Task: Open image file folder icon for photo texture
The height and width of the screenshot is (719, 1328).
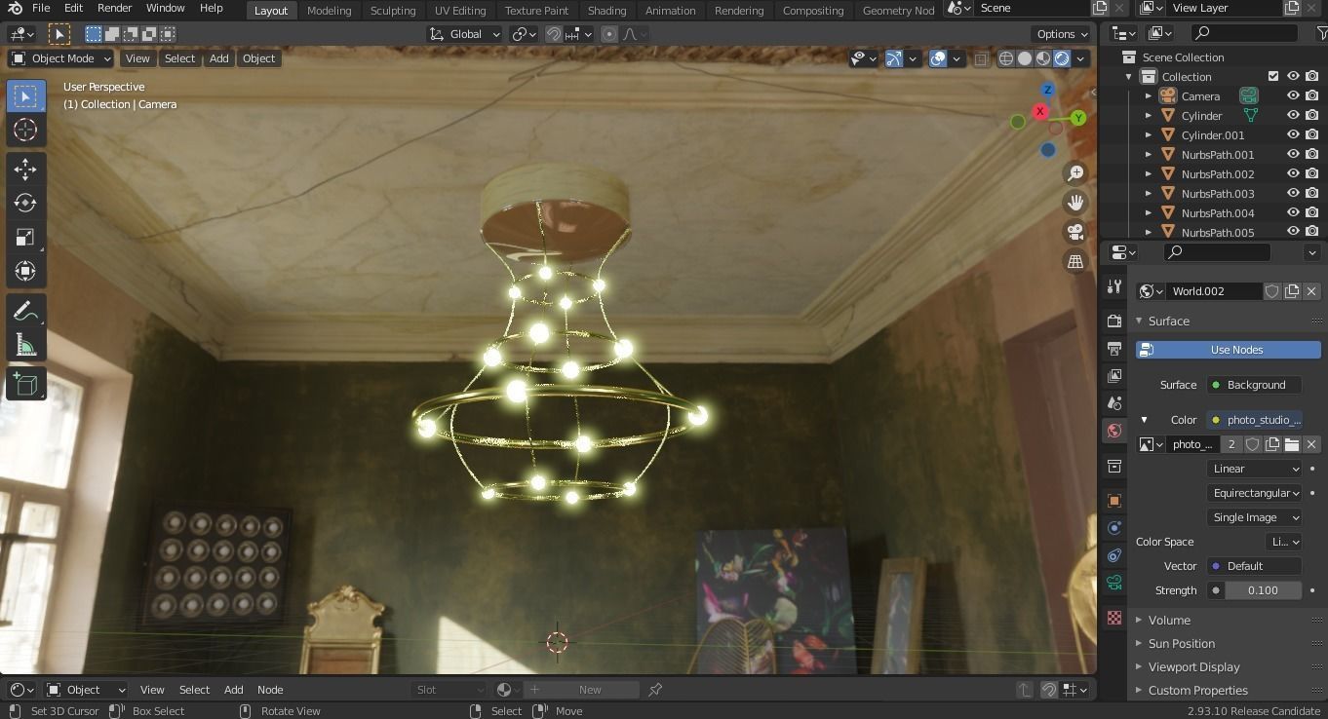Action: pyautogui.click(x=1292, y=444)
